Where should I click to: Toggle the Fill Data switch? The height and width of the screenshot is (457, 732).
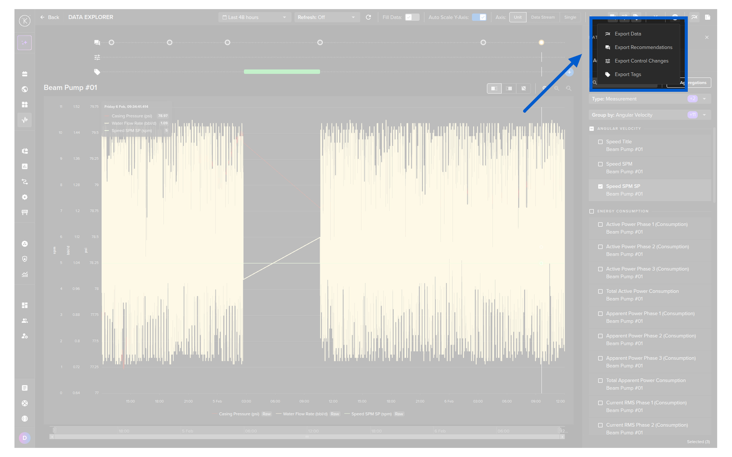click(x=412, y=18)
